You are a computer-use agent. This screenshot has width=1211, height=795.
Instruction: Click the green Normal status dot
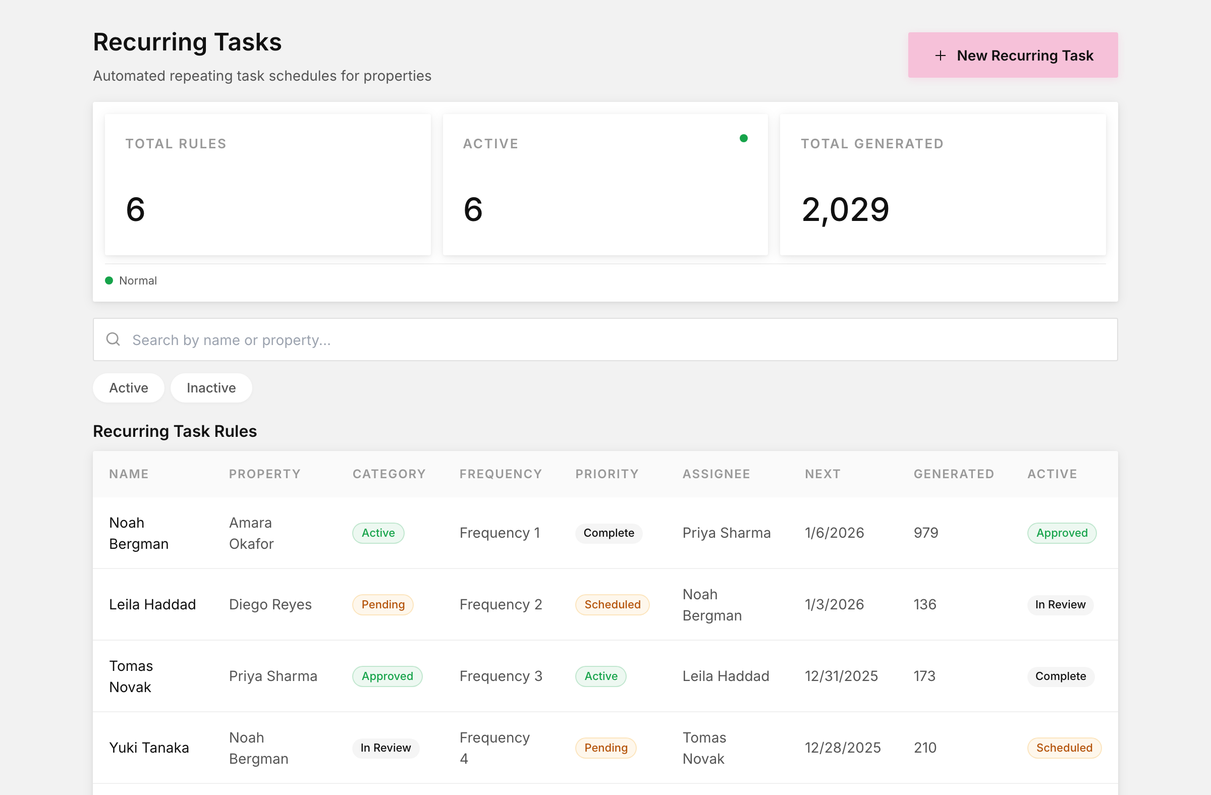coord(109,280)
